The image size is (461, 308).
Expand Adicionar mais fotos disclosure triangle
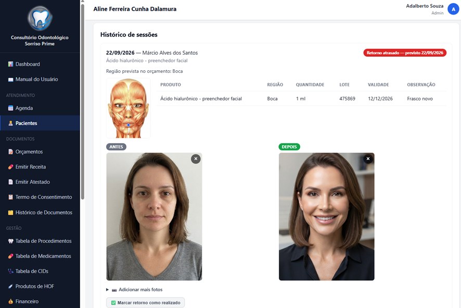(107, 290)
